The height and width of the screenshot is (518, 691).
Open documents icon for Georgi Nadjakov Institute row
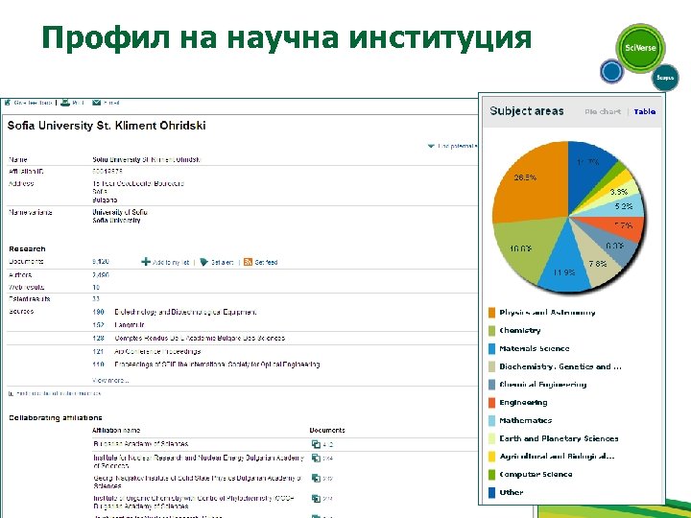point(316,479)
